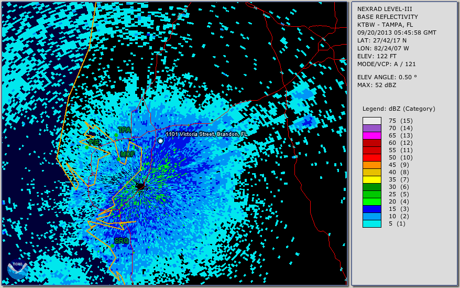Click the PIE airport label
The width and height of the screenshot is (460, 288).
point(94,142)
